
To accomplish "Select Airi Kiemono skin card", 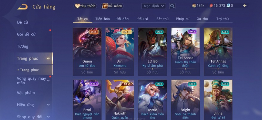I will pyautogui.click(x=120, y=52).
